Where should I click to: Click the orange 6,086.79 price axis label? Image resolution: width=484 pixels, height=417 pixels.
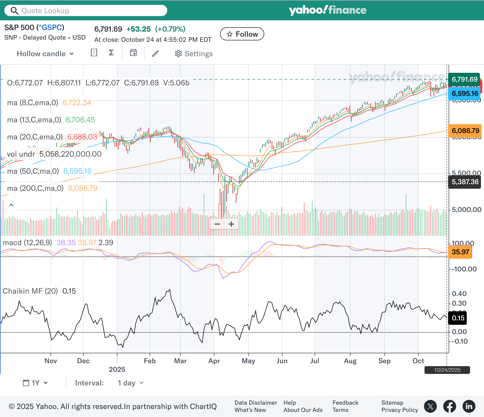tap(465, 131)
